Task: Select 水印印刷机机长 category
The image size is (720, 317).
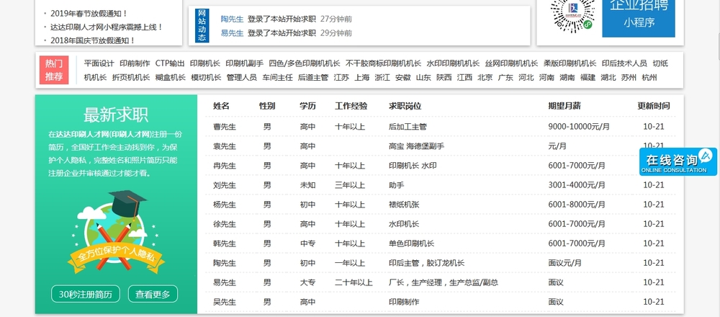Action: coord(453,63)
